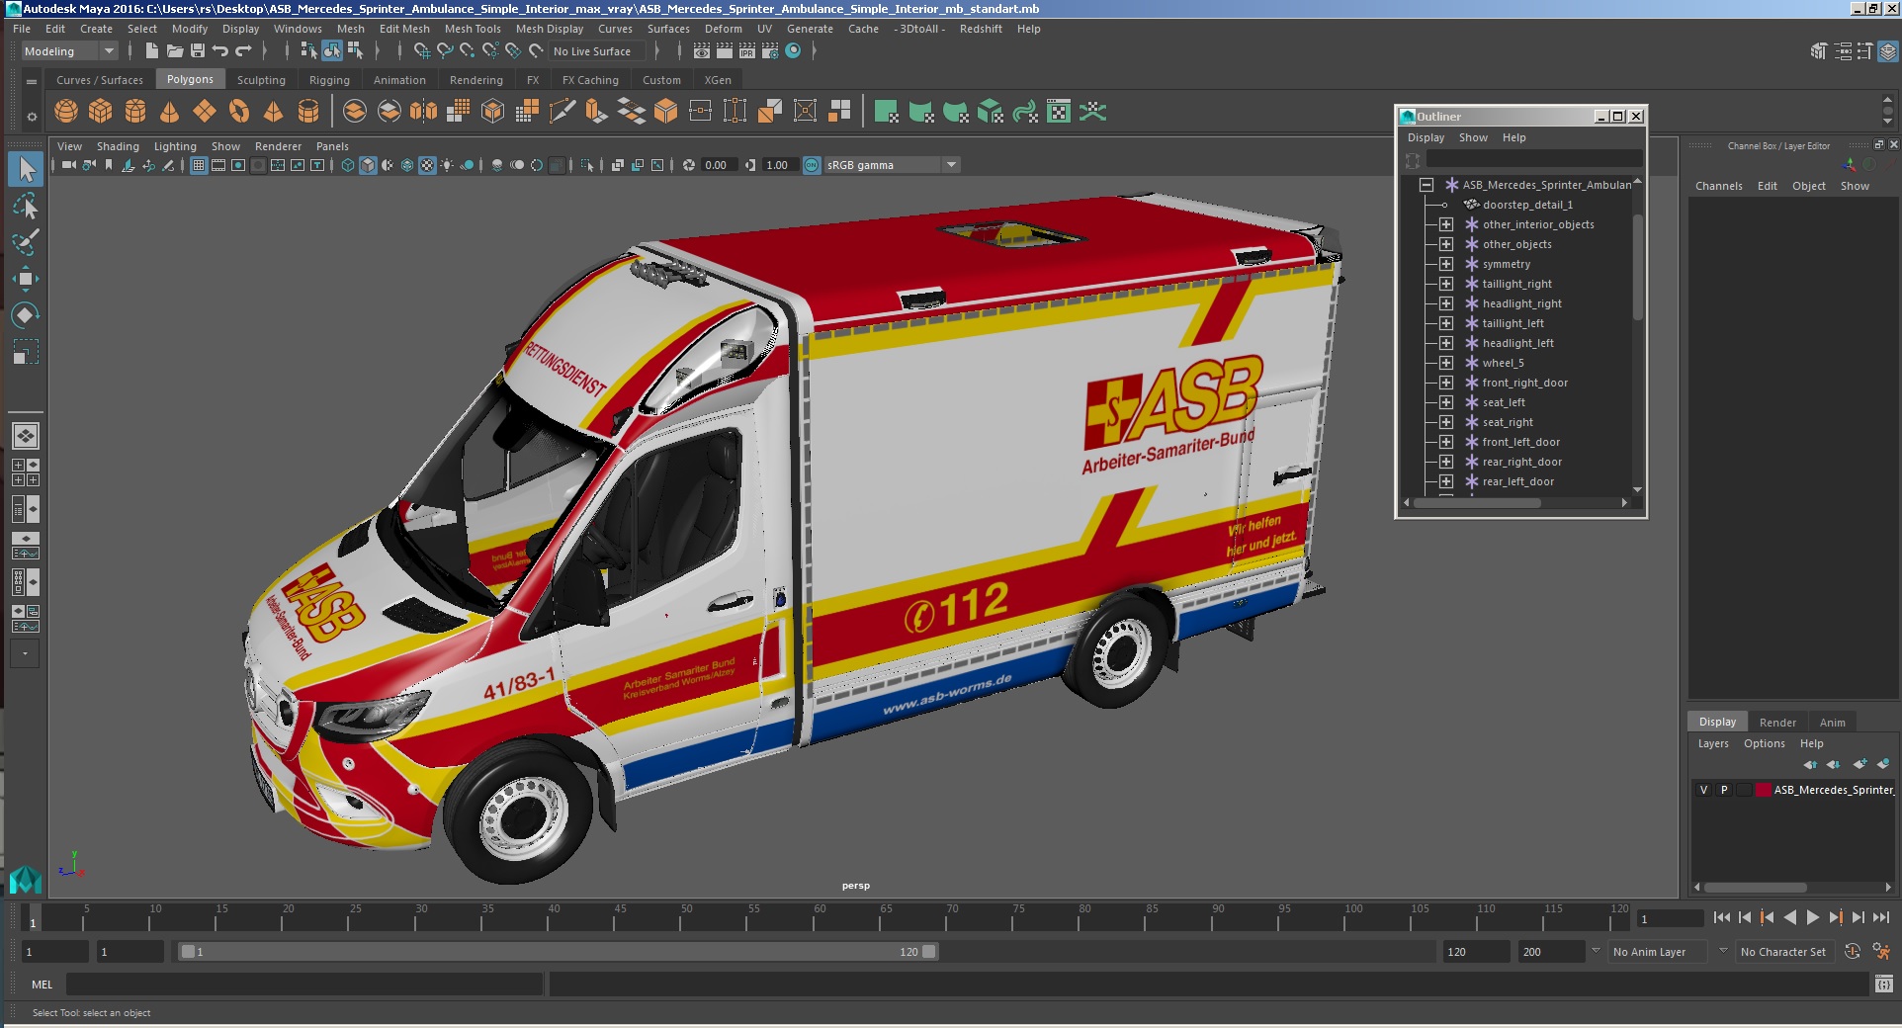This screenshot has height=1028, width=1902.
Task: Toggle V visibility of ASB_Mercedes_Sprinter layer
Action: click(1703, 790)
